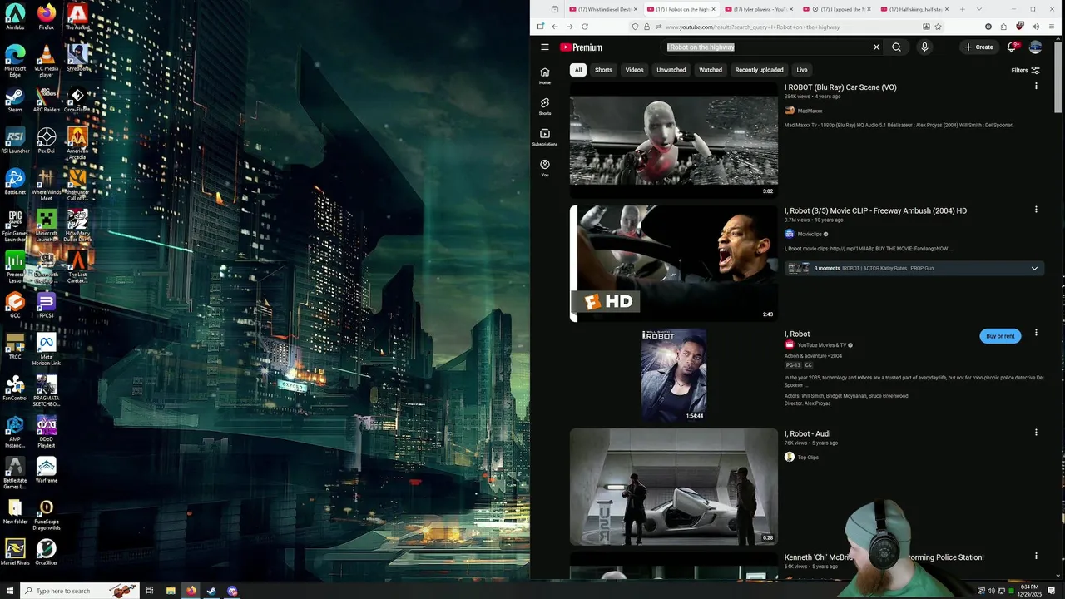This screenshot has width=1065, height=599.
Task: Open Firefox extensions puzzle icon
Action: 1003,27
